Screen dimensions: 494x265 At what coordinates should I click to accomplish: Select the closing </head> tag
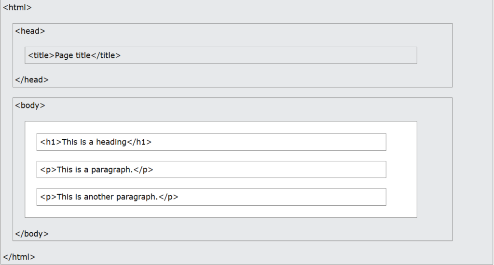[x=32, y=80]
